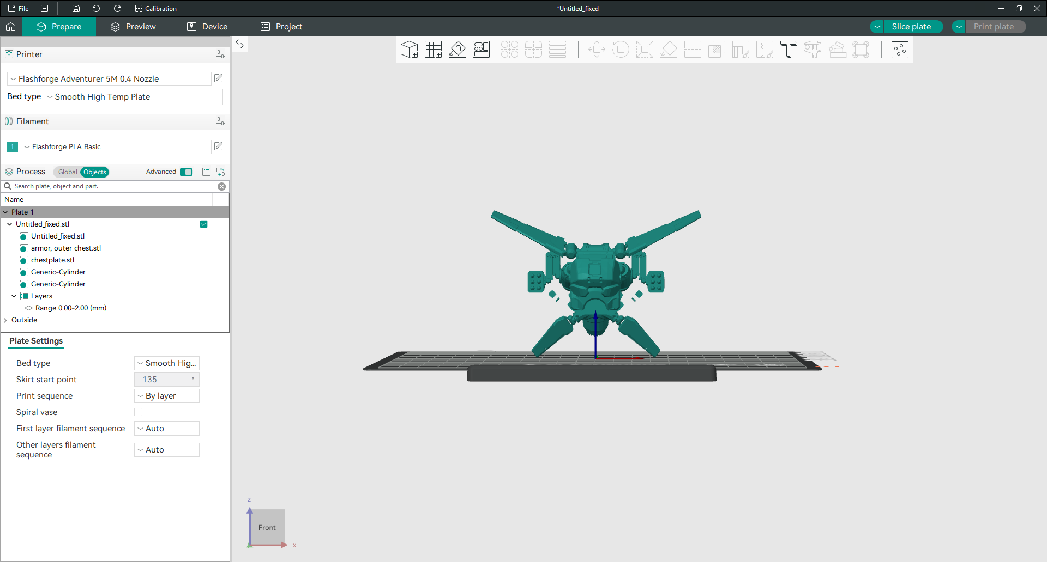Click the Arrange all objects icon
Screen dimensions: 1047x562
(x=481, y=50)
